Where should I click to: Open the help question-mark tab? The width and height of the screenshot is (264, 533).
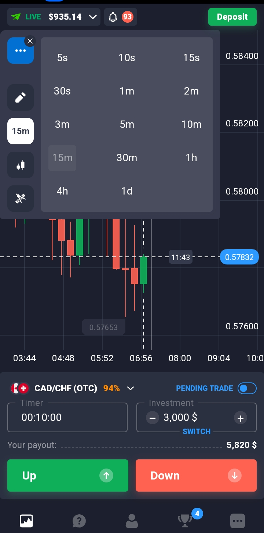pos(79,520)
